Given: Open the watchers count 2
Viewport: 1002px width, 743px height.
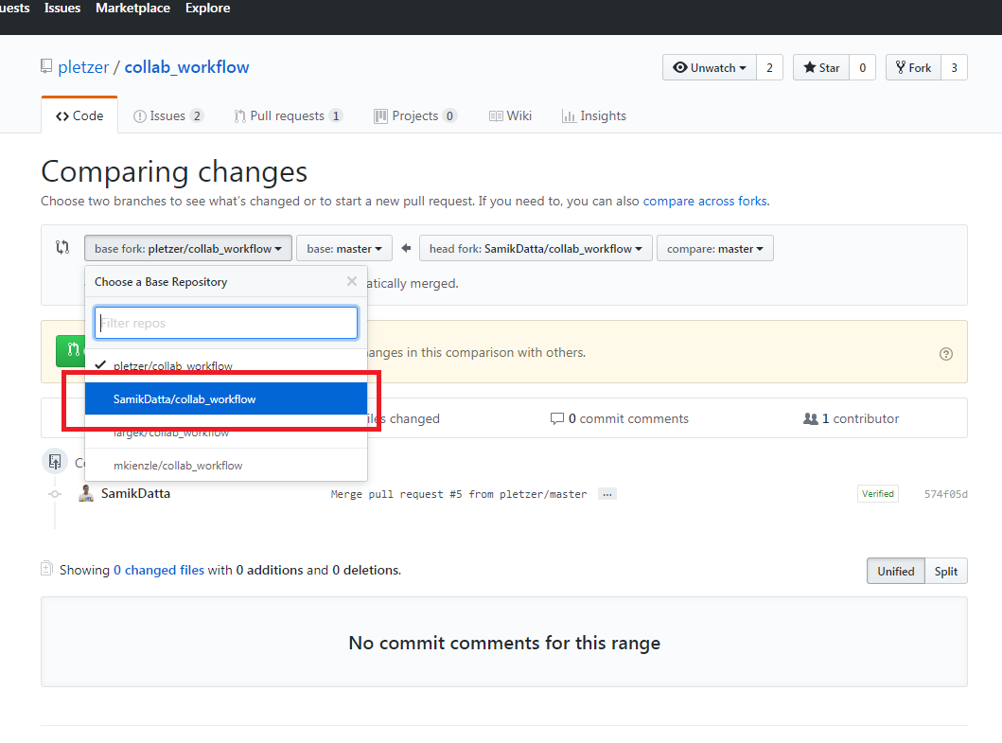Looking at the screenshot, I should [769, 68].
